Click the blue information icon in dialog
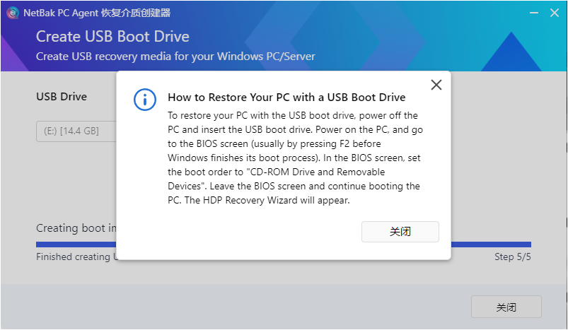The width and height of the screenshot is (568, 330). pyautogui.click(x=145, y=100)
